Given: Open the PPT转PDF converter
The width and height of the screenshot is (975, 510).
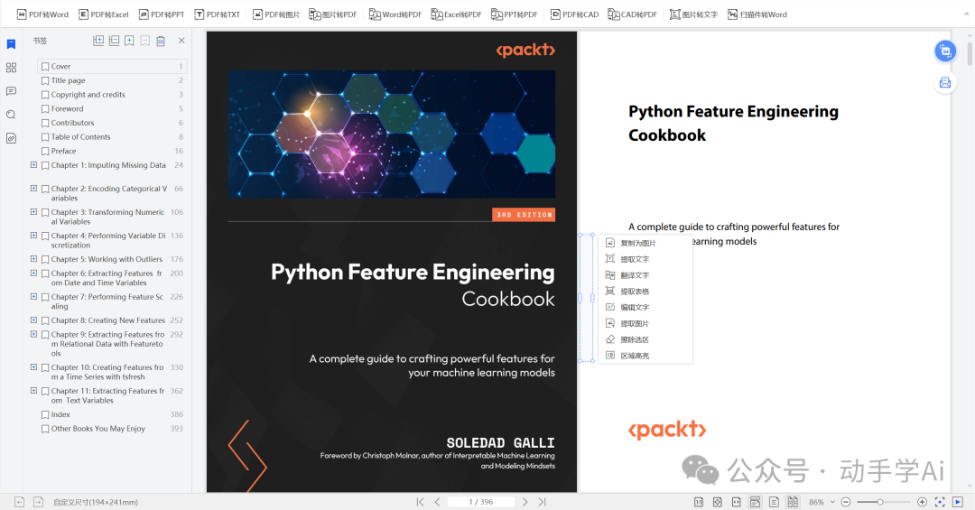Looking at the screenshot, I should pyautogui.click(x=515, y=14).
